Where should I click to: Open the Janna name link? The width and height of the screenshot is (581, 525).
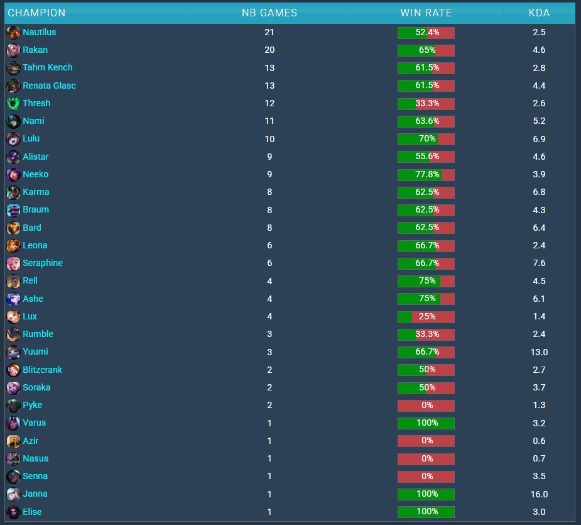35,494
